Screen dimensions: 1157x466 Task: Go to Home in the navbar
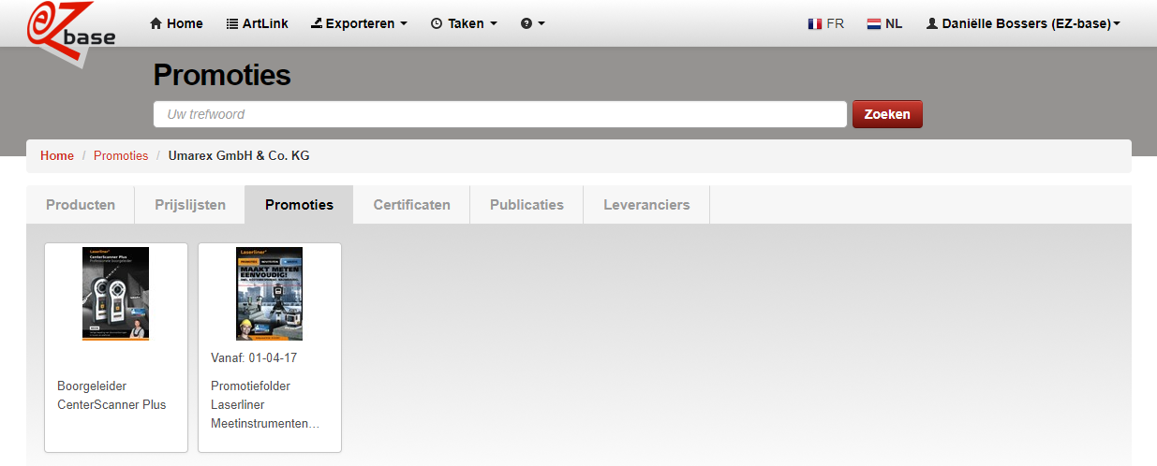click(x=176, y=23)
